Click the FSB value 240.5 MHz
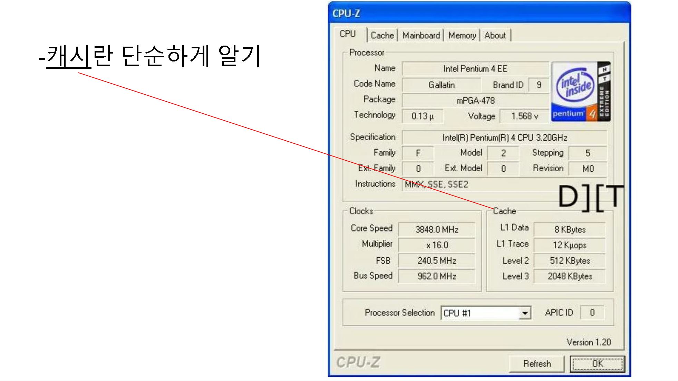The image size is (678, 381). 437,260
